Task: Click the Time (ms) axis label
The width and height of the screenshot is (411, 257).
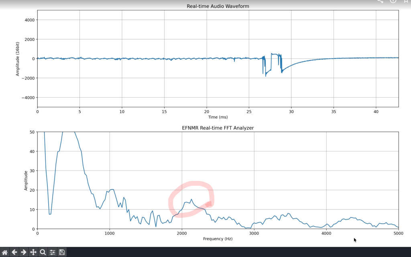Action: pyautogui.click(x=218, y=117)
